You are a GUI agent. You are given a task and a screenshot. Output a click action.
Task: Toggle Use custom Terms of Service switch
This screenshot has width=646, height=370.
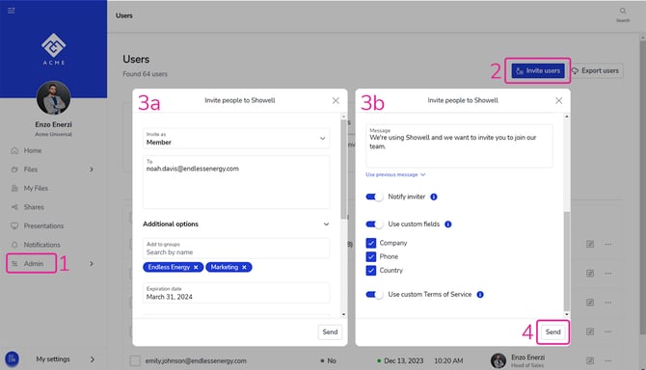point(374,295)
